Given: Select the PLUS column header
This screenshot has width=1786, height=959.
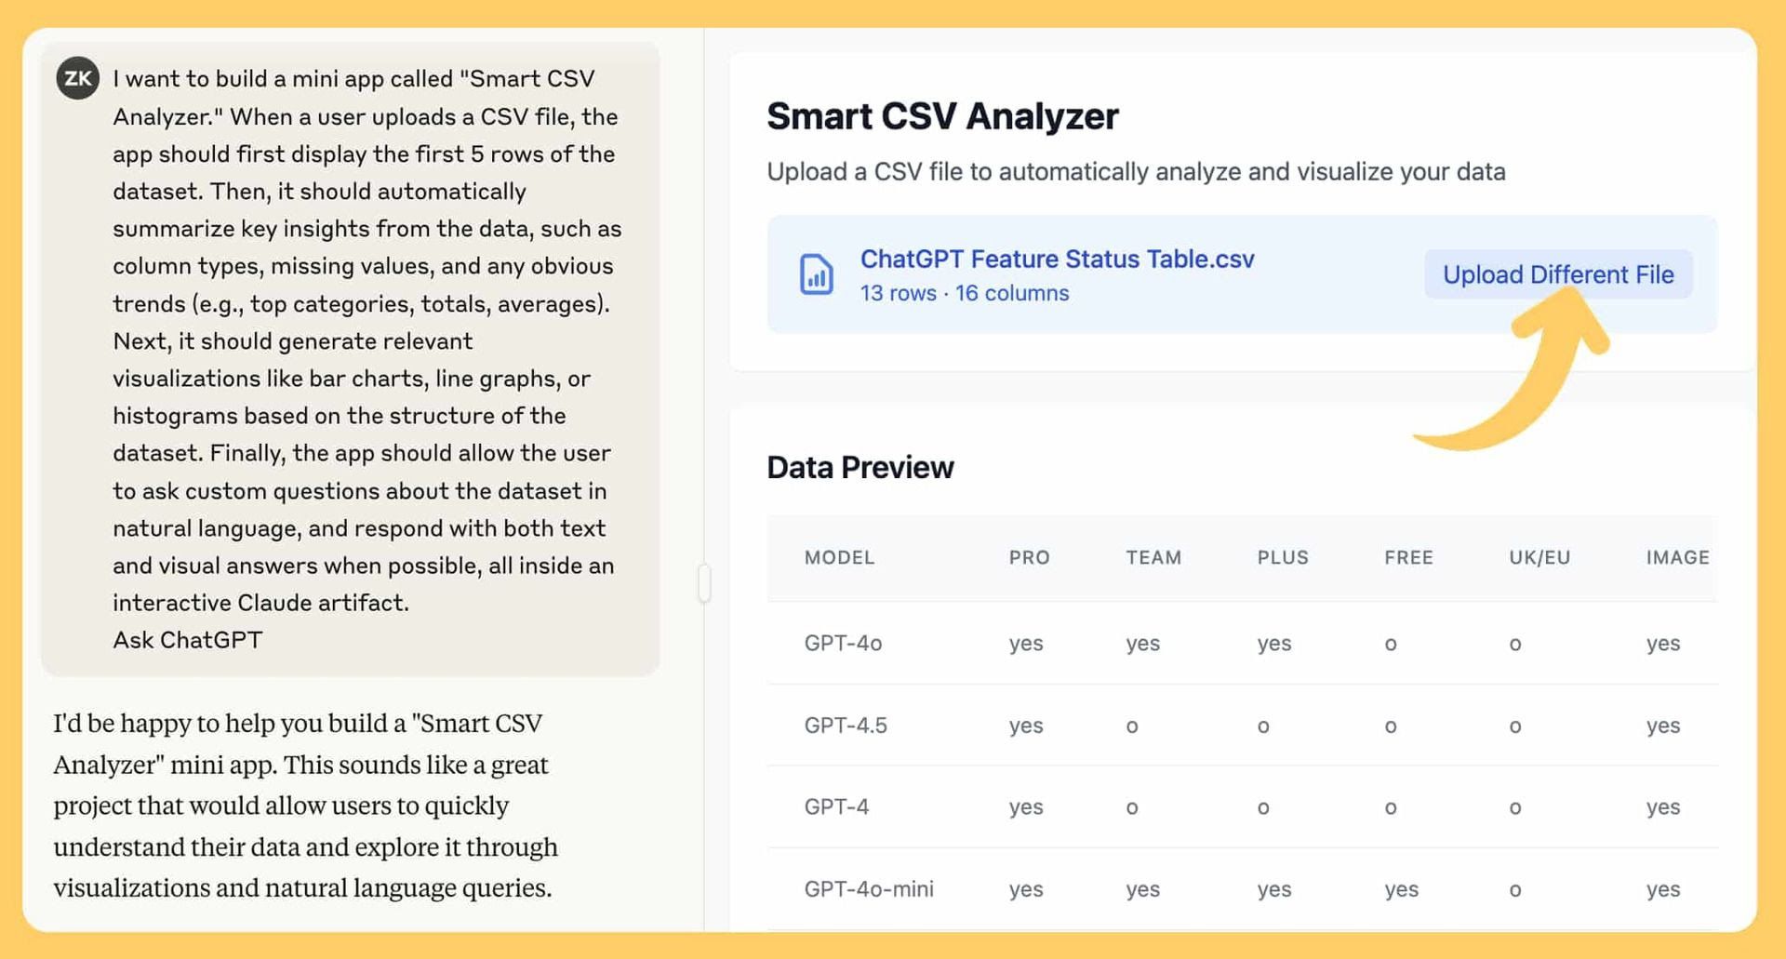Looking at the screenshot, I should 1283,557.
